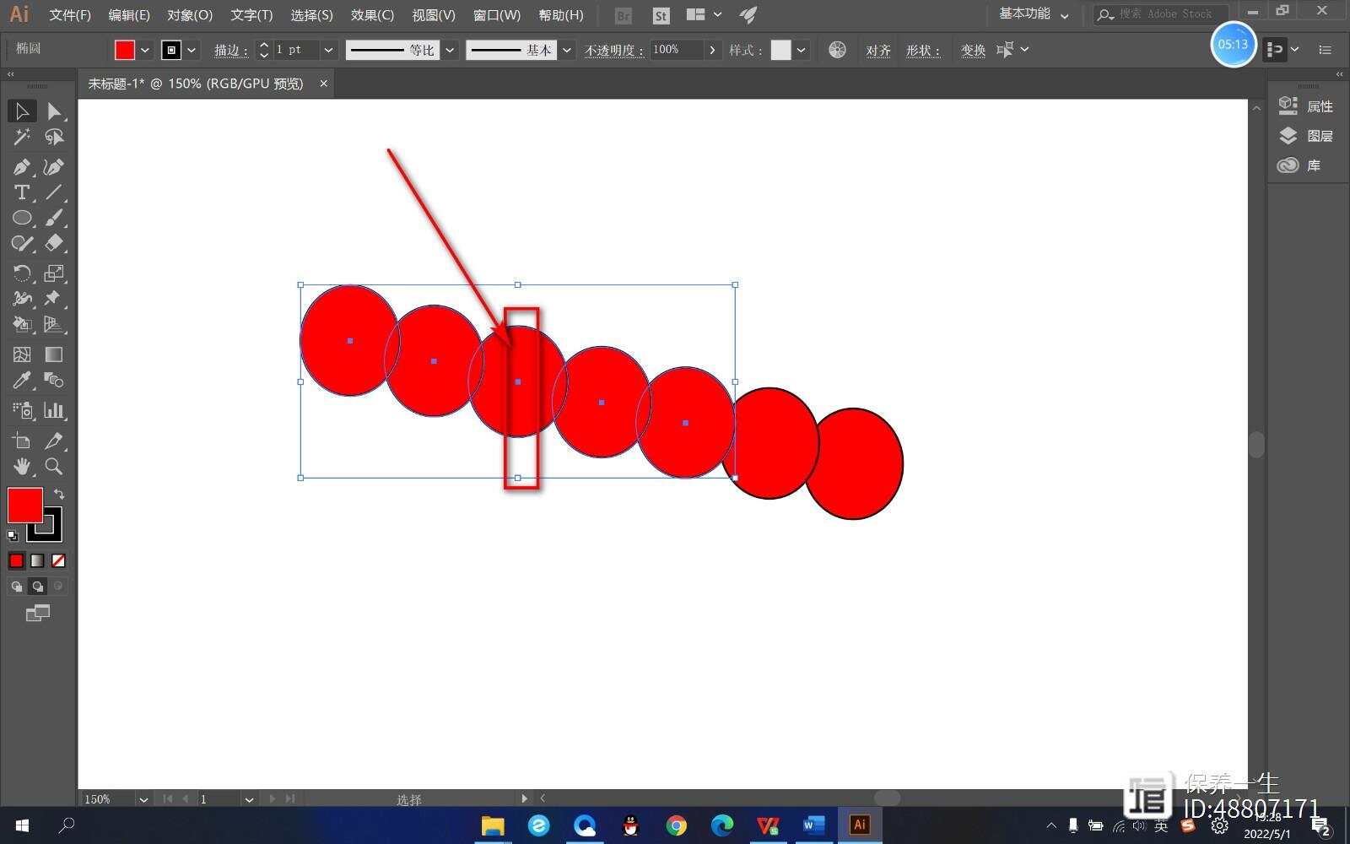
Task: Select the Column Graph tool
Action: click(x=54, y=411)
